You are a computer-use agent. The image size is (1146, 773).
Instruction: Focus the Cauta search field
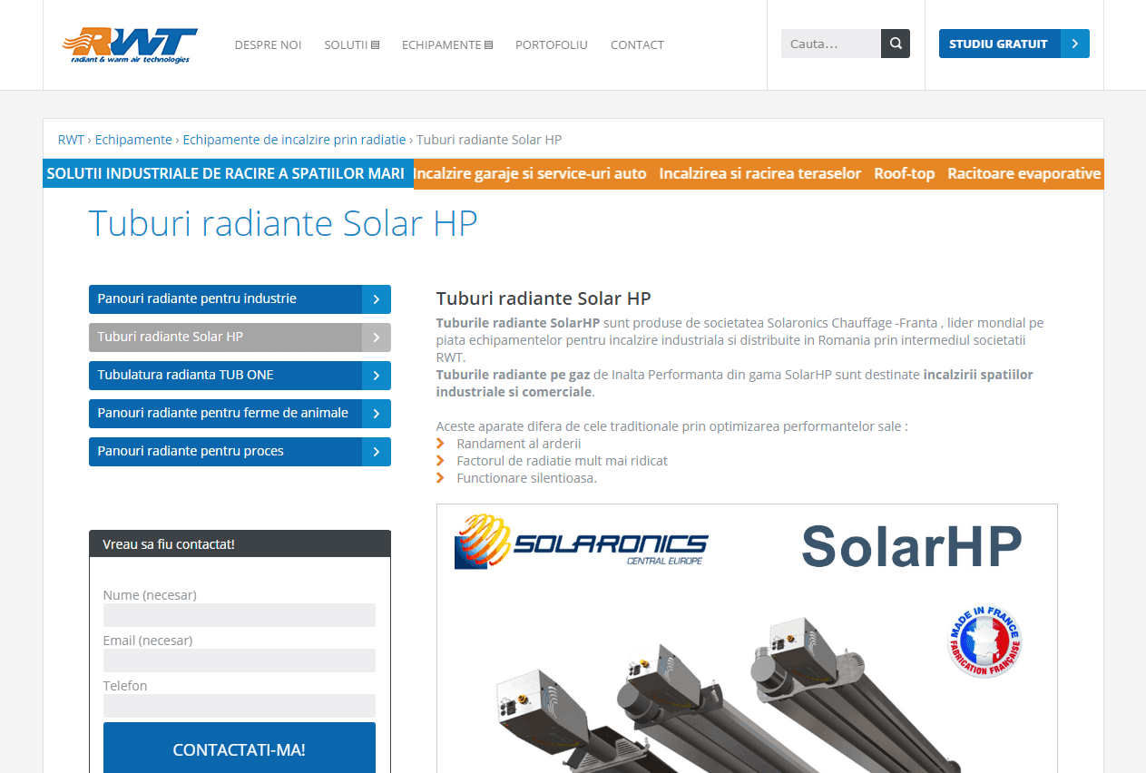pos(831,44)
